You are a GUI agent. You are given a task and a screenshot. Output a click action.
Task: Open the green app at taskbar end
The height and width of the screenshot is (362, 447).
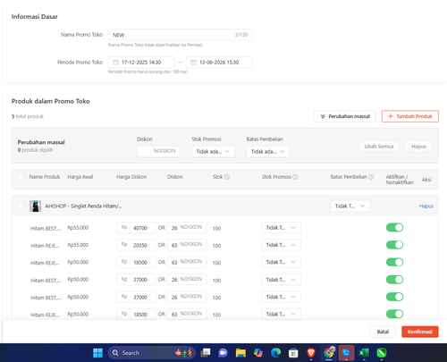tap(382, 353)
